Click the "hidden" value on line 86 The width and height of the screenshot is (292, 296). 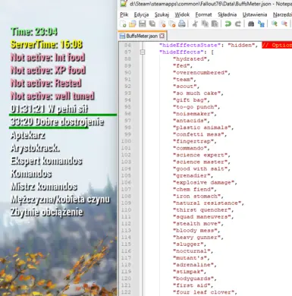tap(242, 45)
